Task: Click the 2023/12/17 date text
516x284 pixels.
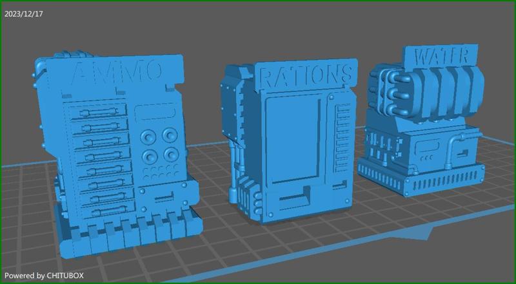Action: (24, 14)
